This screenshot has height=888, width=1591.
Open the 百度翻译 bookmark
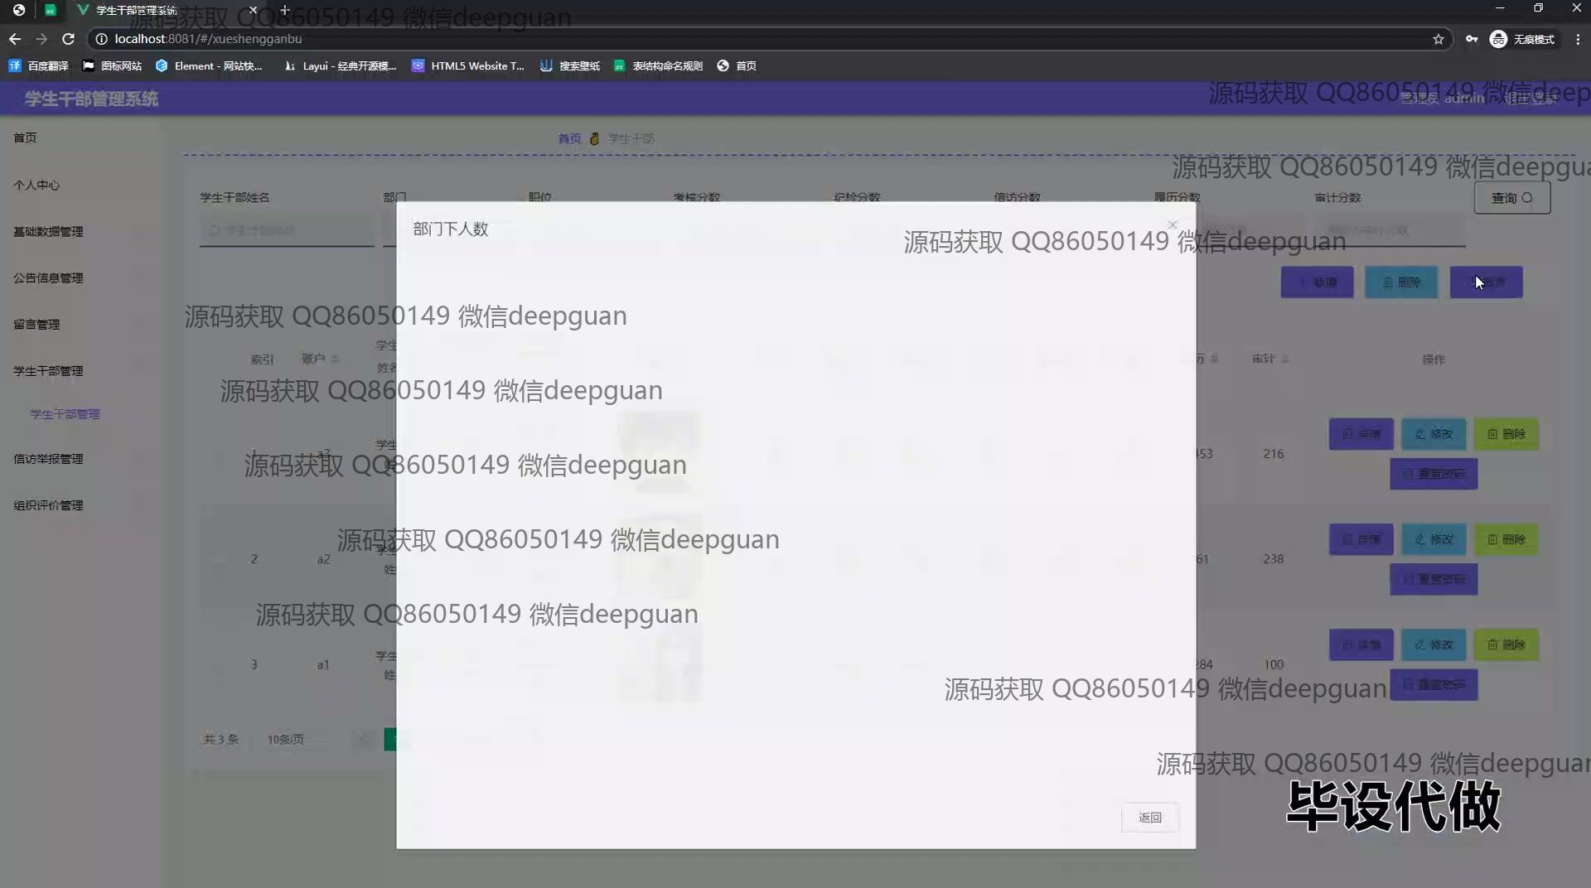pos(39,65)
